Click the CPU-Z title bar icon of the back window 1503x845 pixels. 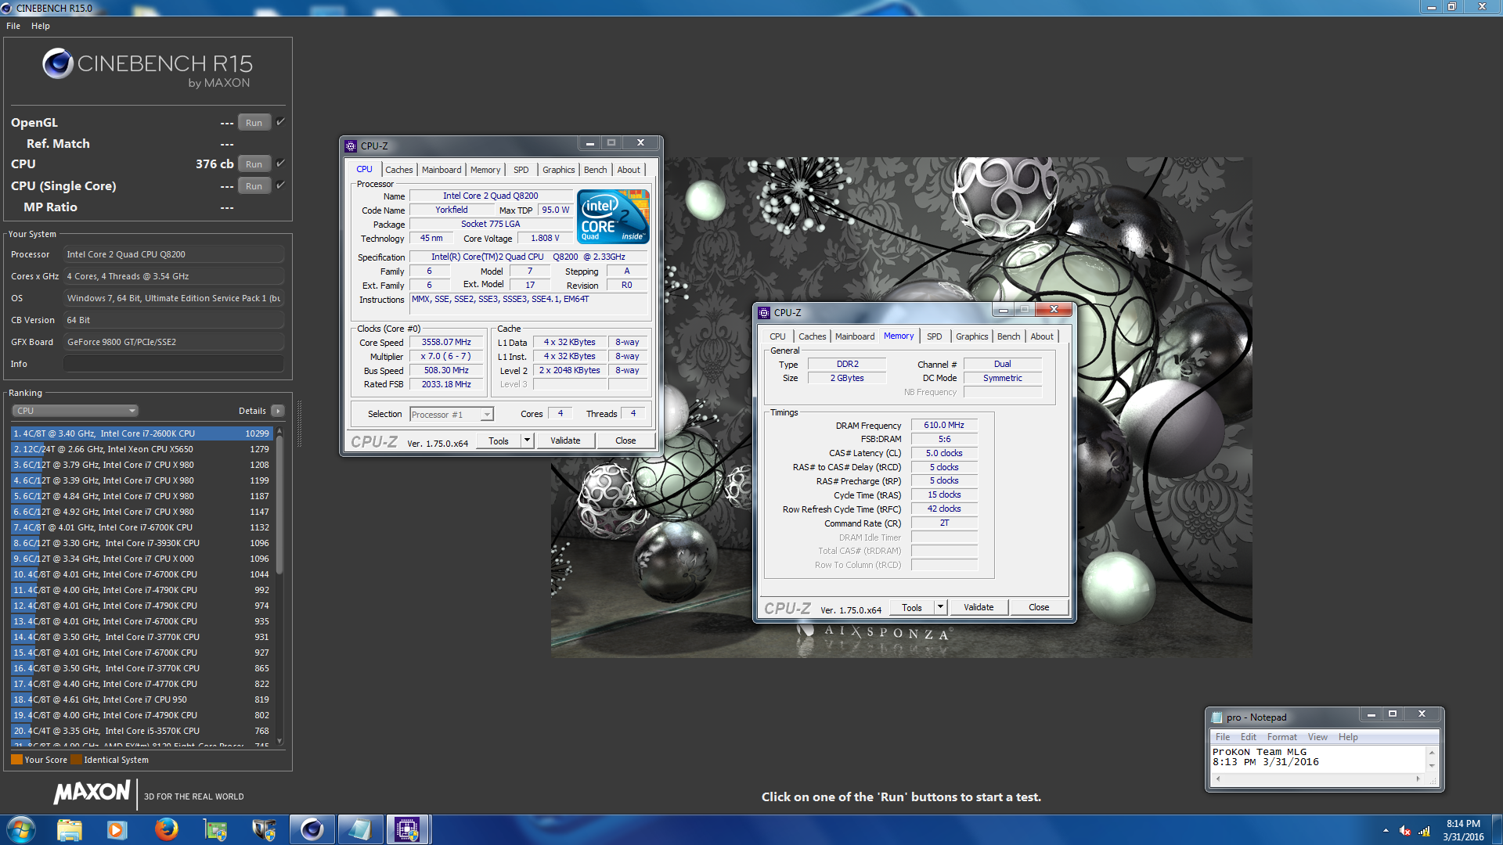[x=351, y=146]
